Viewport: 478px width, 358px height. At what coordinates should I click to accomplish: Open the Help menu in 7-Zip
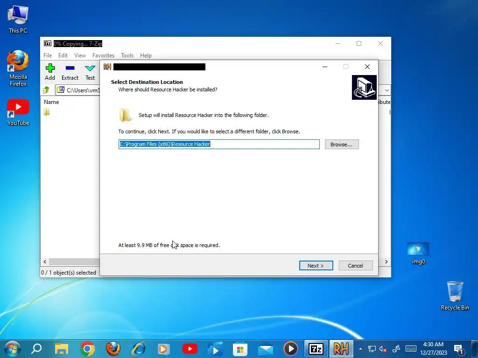click(x=146, y=55)
